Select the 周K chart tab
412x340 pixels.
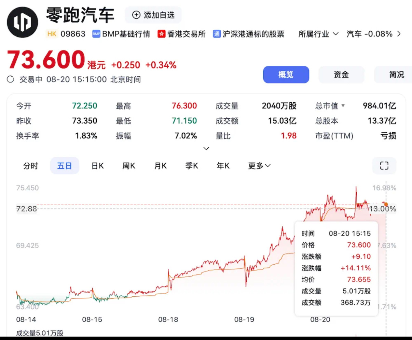point(129,166)
